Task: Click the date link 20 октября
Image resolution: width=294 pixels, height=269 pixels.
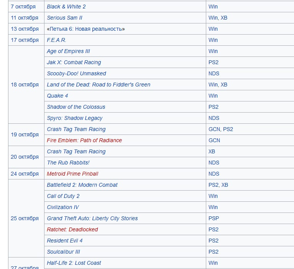Action: 25,157
